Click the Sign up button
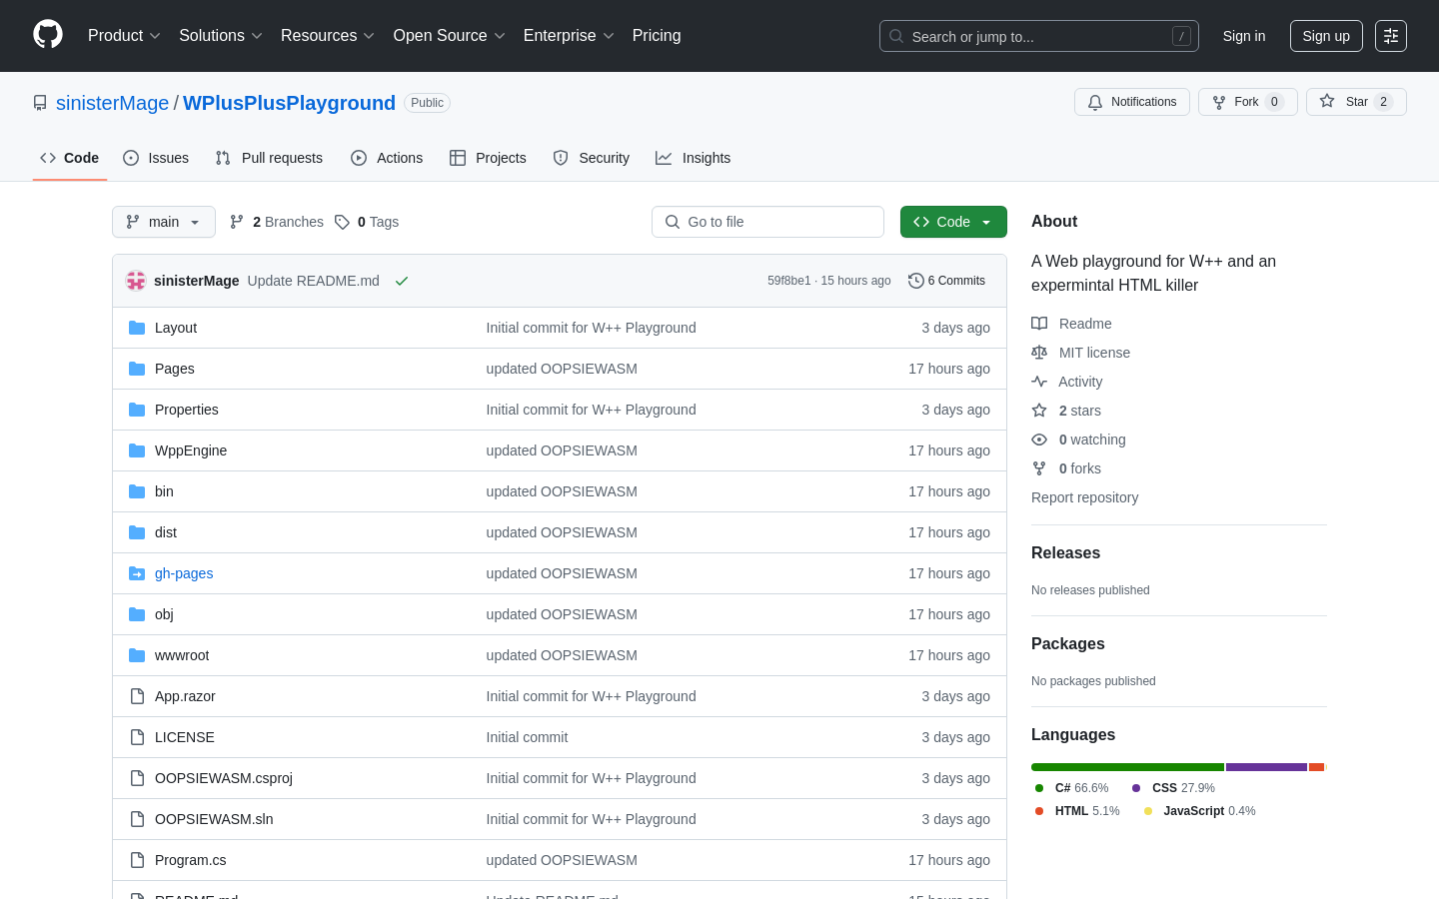Screen dimensions: 1439x899 [x=1326, y=36]
